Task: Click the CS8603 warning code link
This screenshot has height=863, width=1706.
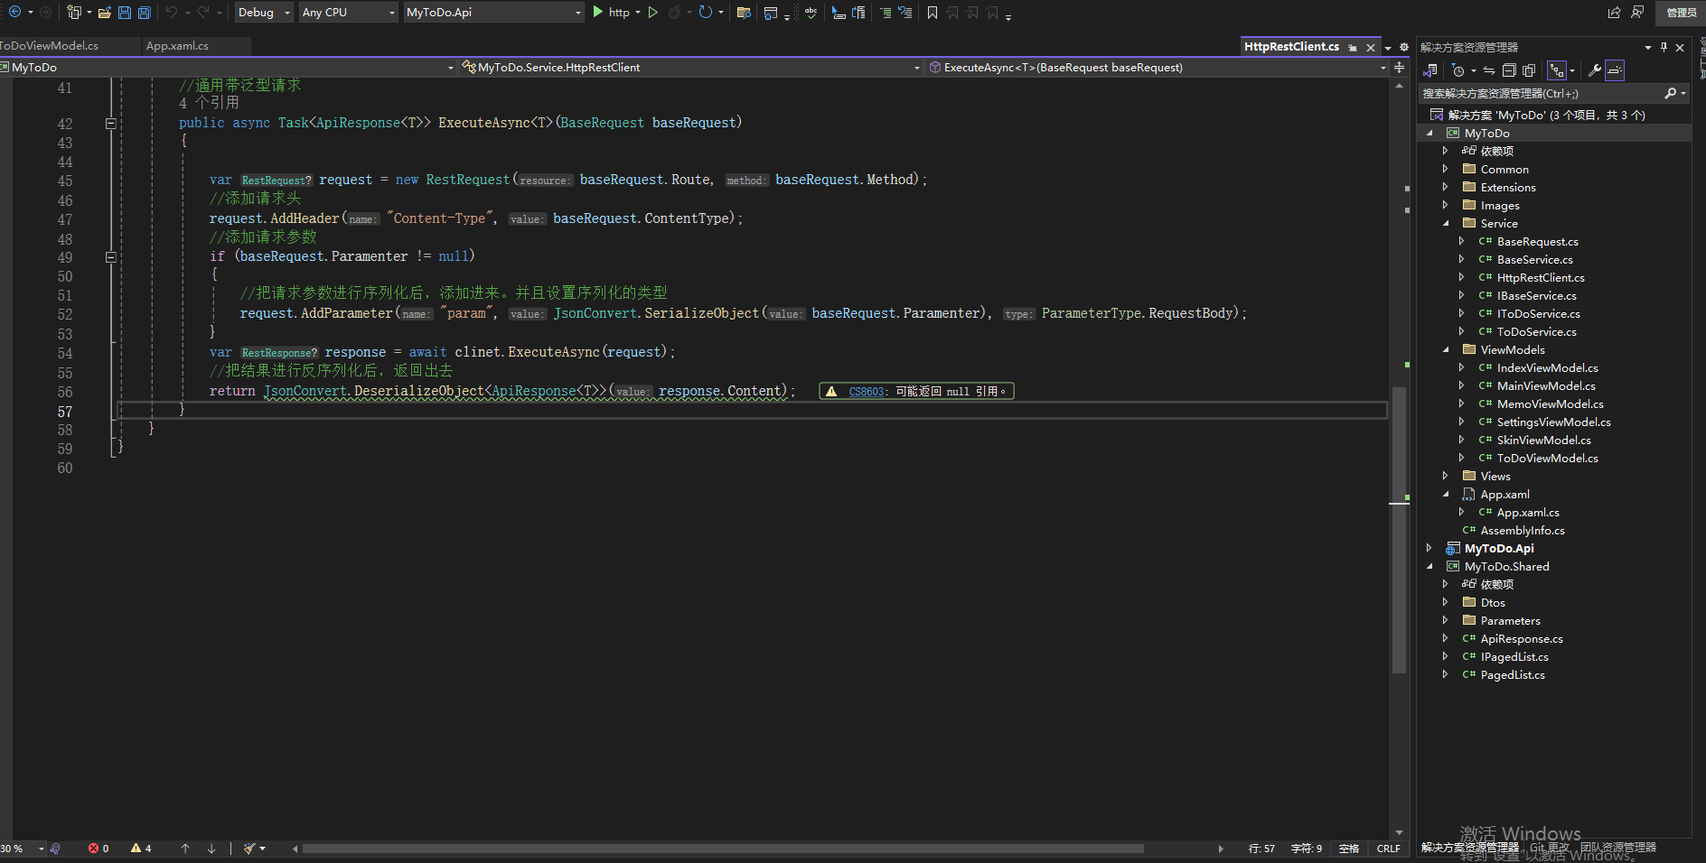Action: [x=868, y=392]
